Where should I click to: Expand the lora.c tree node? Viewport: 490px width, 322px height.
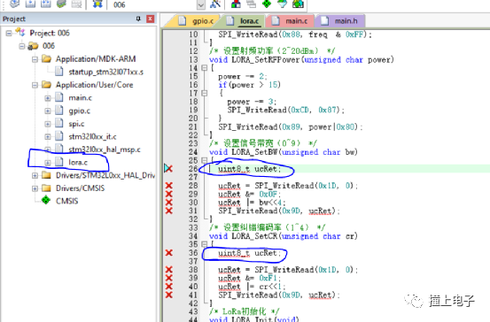point(48,163)
